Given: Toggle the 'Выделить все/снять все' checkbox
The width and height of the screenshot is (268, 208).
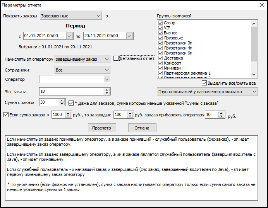Looking at the screenshot, I should coord(204,83).
